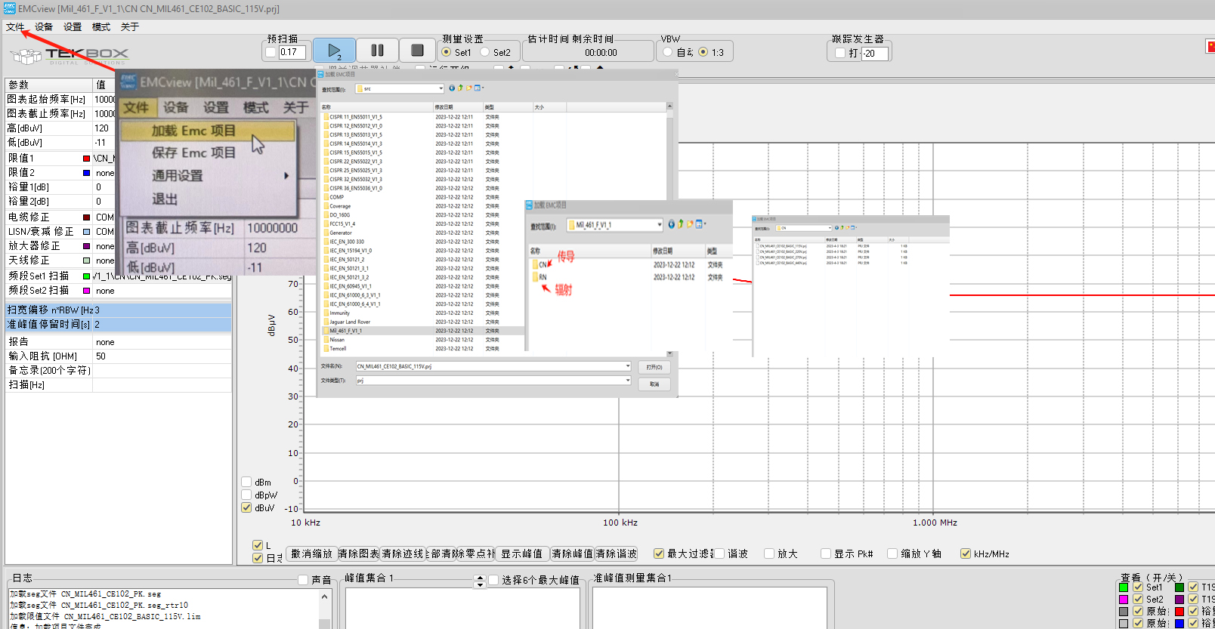Select the 准峰值停留时间[s] parameter row
This screenshot has height=629, width=1215.
[119, 325]
